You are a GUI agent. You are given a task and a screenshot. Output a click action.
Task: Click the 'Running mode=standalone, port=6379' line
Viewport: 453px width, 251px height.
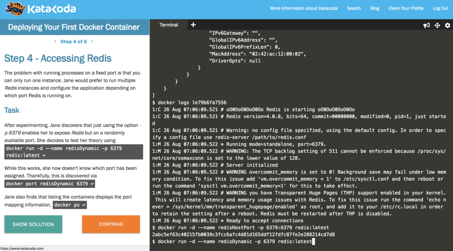click(239, 144)
